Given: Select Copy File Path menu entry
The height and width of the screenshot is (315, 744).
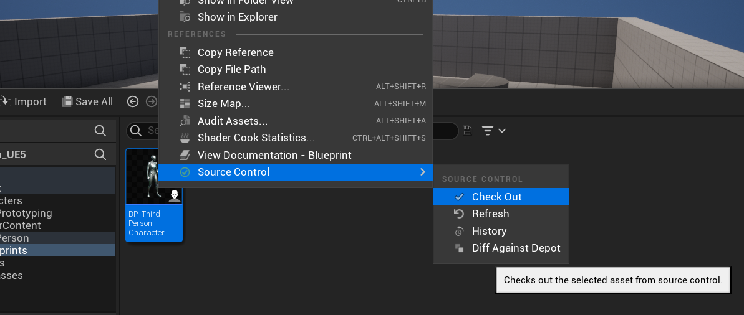Looking at the screenshot, I should click(x=231, y=69).
